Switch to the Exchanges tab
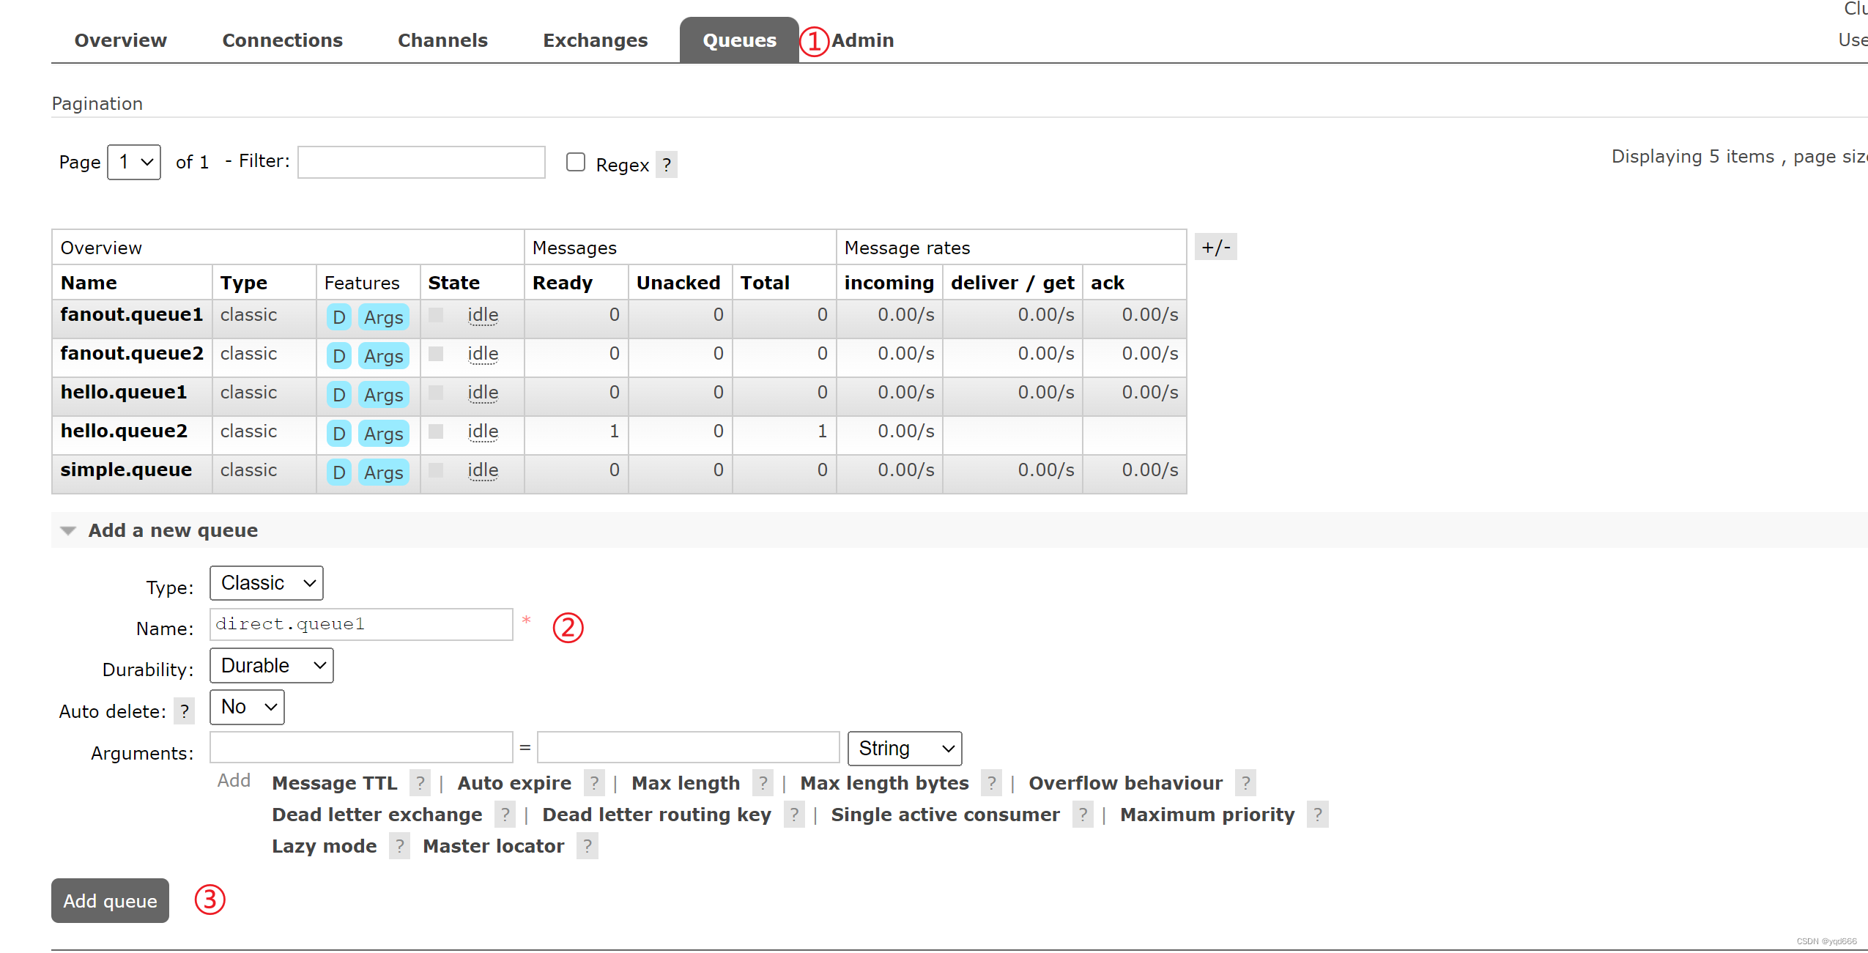The height and width of the screenshot is (953, 1868). pyautogui.click(x=595, y=40)
